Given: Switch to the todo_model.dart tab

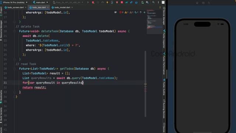Looking at the screenshot, I should point(62,7).
